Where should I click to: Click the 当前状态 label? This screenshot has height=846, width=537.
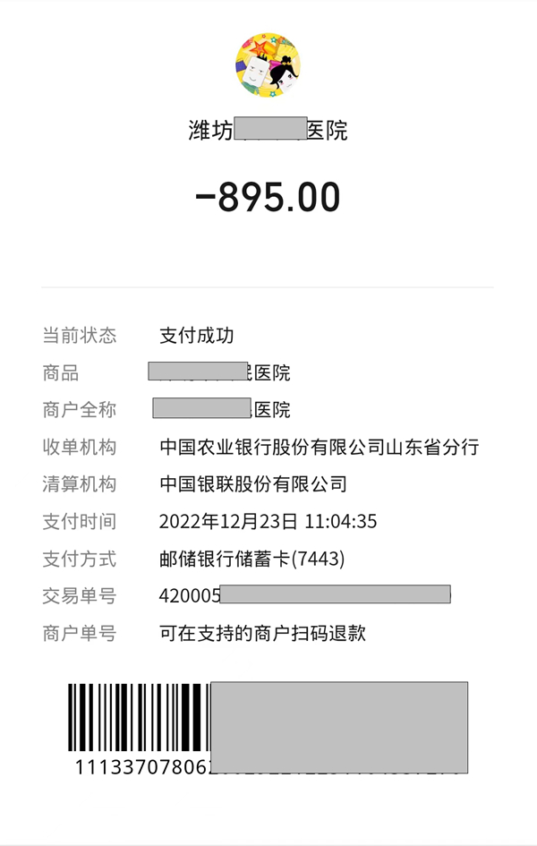pos(79,336)
